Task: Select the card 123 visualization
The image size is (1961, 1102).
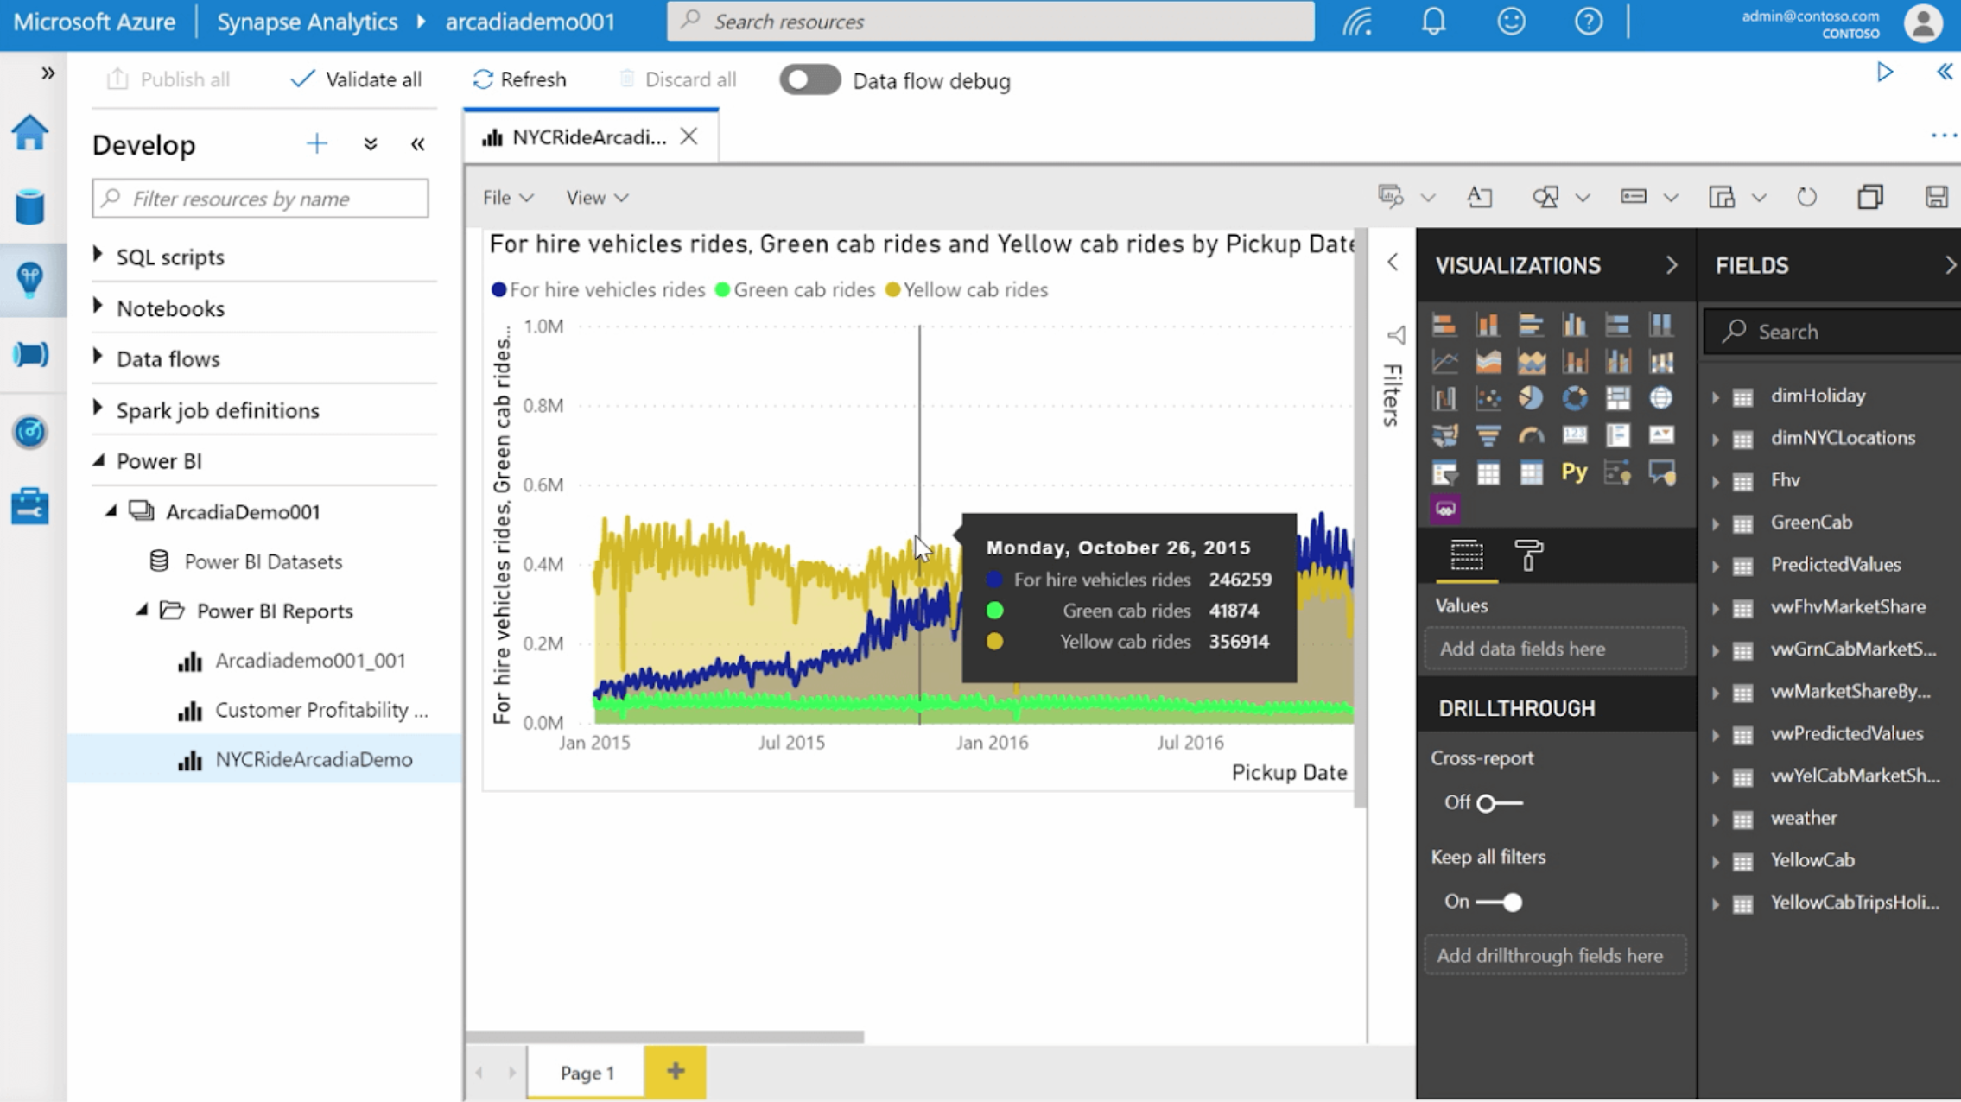Action: [1574, 435]
